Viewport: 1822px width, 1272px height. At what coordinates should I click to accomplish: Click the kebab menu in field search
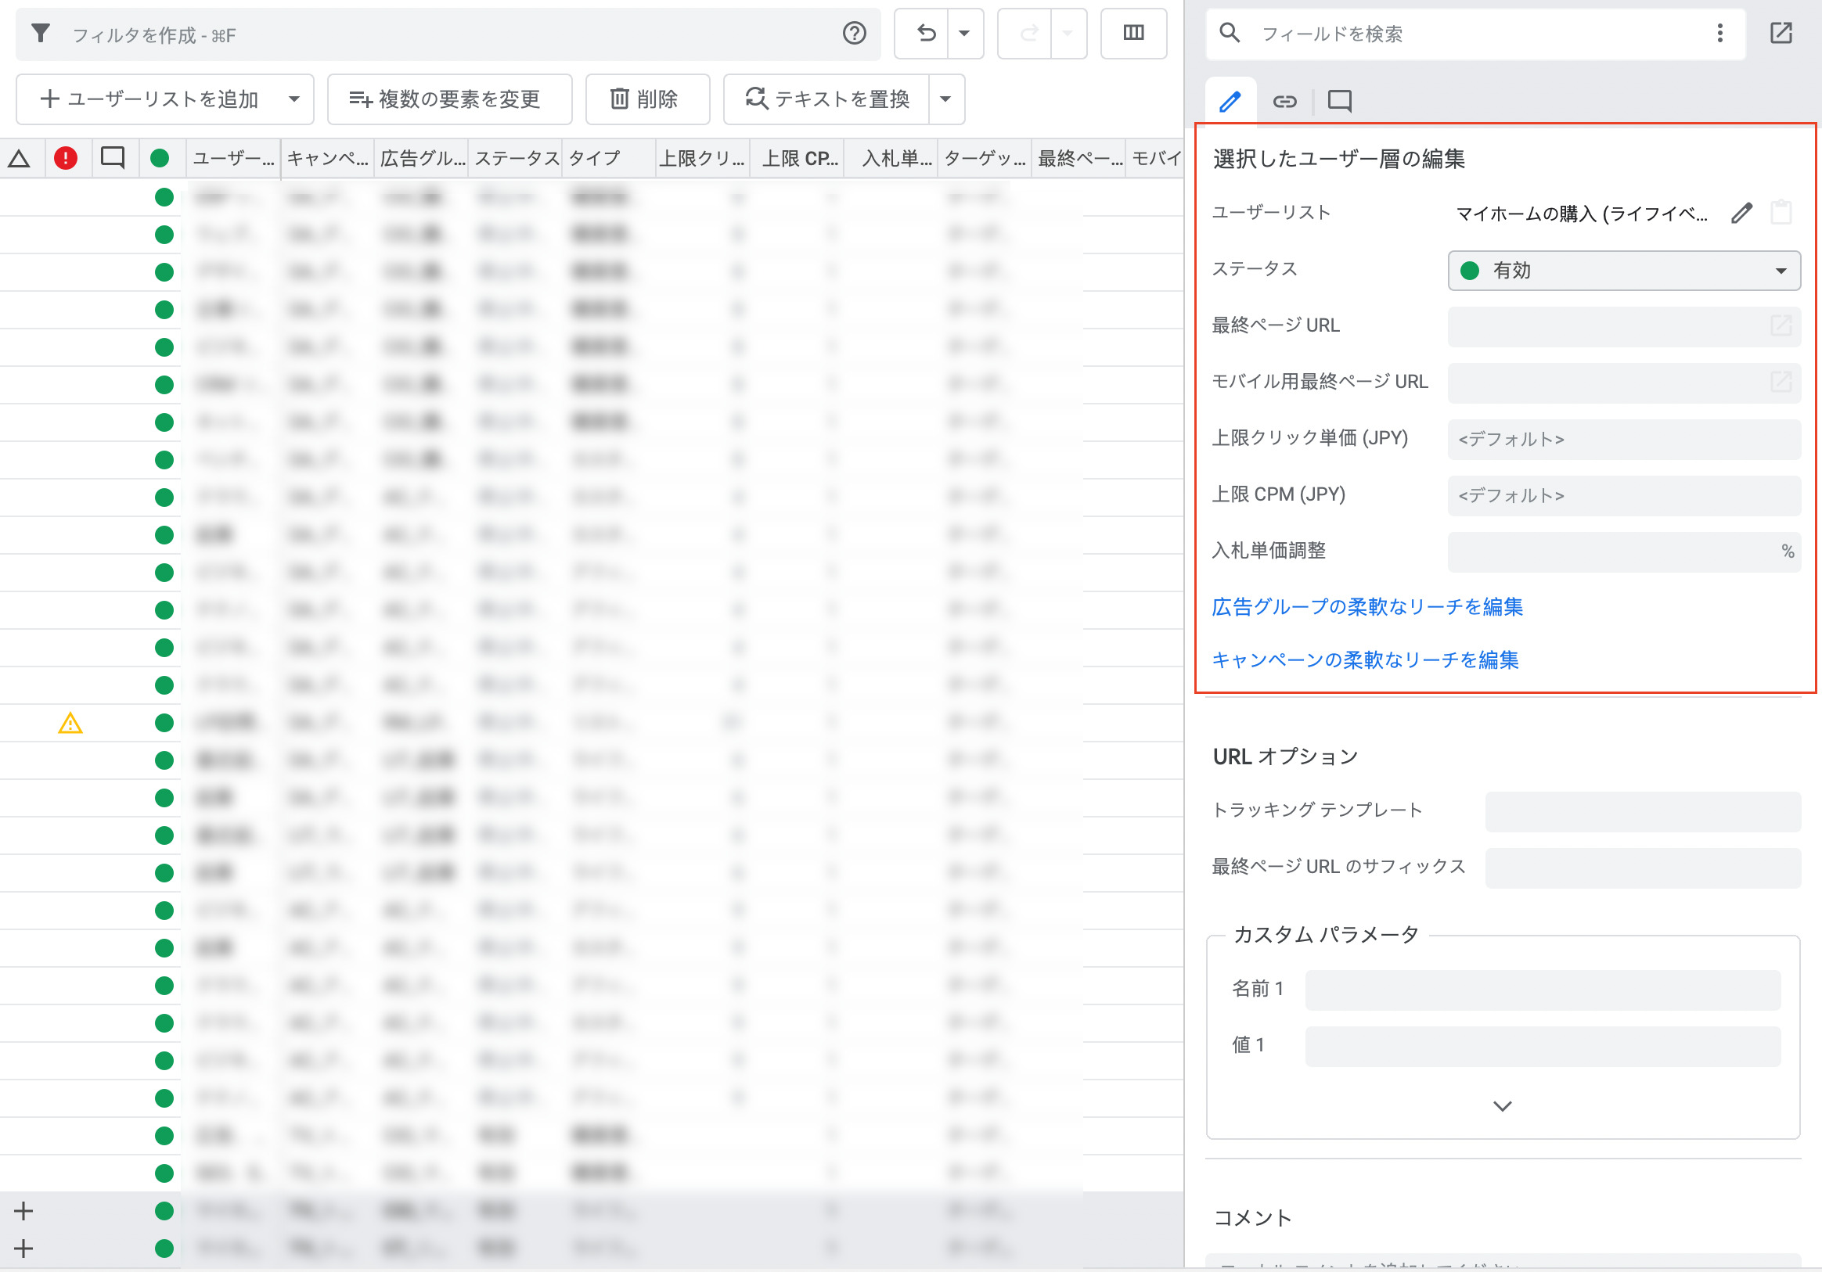point(1719,34)
